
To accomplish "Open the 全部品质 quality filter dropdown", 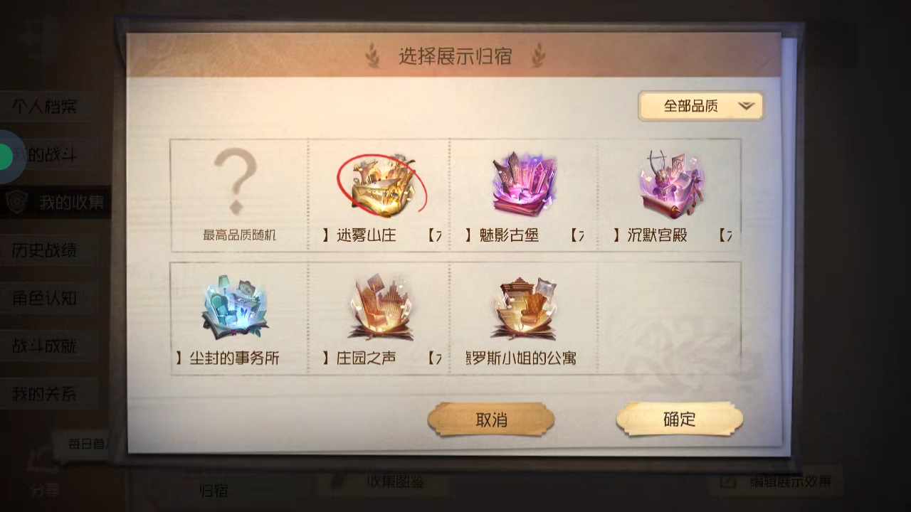I will click(701, 106).
